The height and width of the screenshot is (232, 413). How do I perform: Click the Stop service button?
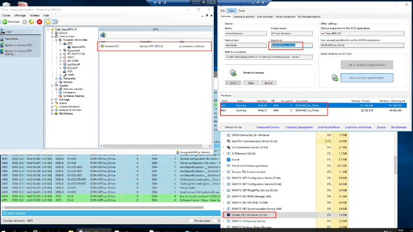click(250, 83)
